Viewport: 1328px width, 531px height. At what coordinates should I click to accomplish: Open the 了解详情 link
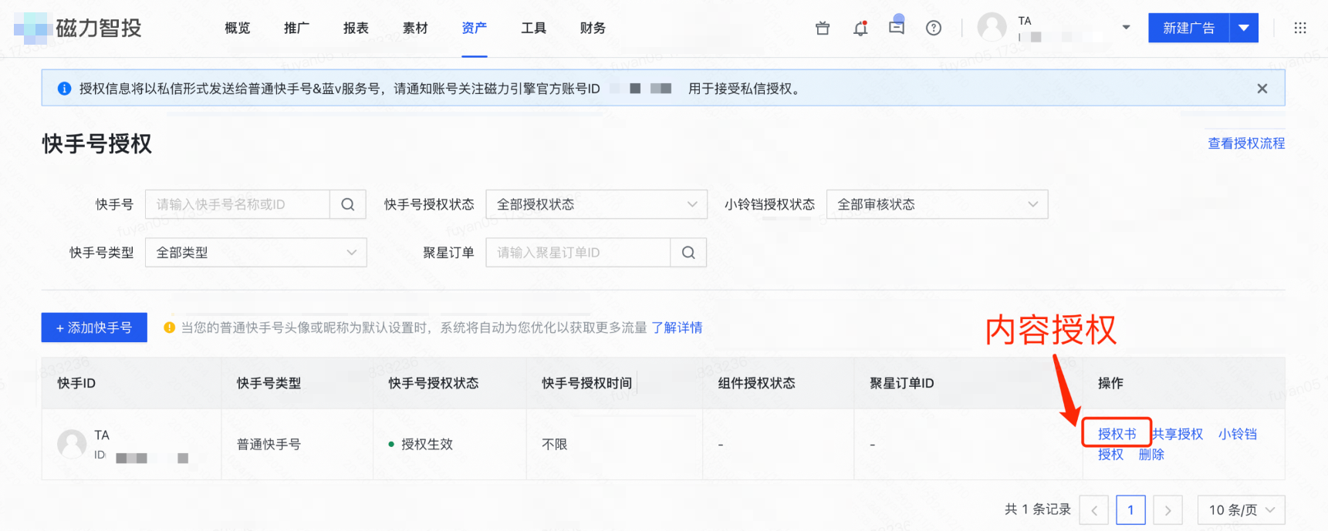[x=677, y=328]
